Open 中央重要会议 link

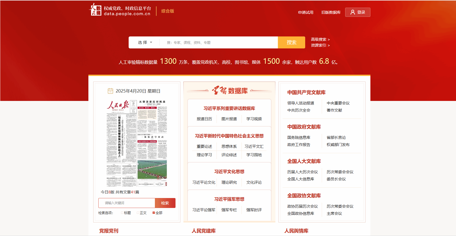tap(338, 103)
